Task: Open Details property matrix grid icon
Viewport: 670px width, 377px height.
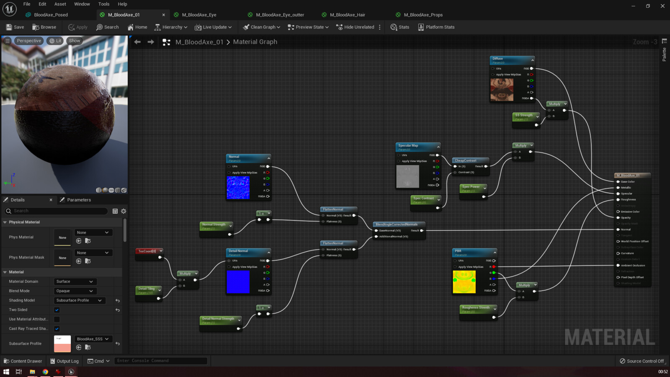Action: pyautogui.click(x=115, y=211)
